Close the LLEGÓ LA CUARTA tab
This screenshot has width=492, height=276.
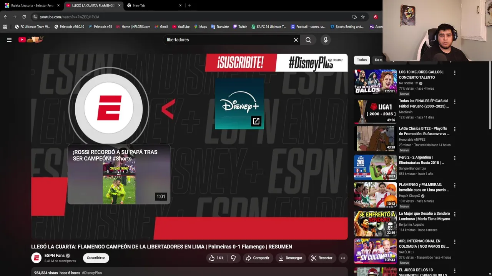(x=119, y=5)
